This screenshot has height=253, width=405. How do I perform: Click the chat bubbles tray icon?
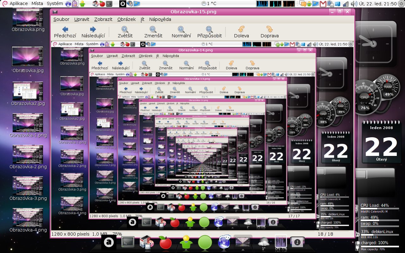[x=303, y=4]
